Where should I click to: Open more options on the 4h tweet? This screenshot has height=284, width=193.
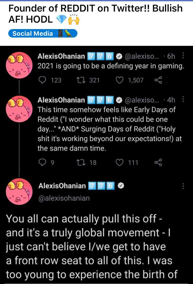click(x=183, y=100)
